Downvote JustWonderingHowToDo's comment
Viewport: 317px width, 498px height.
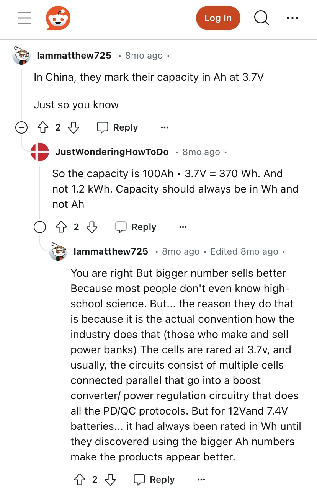click(92, 227)
